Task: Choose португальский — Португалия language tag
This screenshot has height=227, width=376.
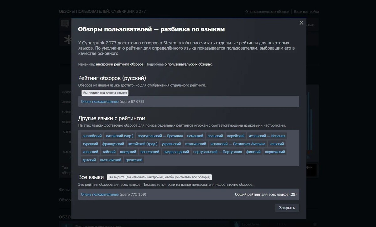Action: (x=217, y=152)
